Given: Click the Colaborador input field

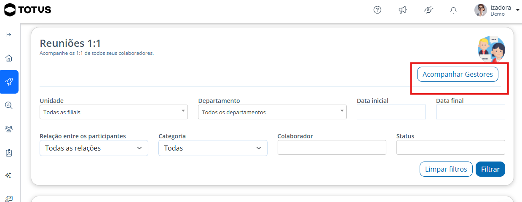Looking at the screenshot, I should (x=332, y=148).
